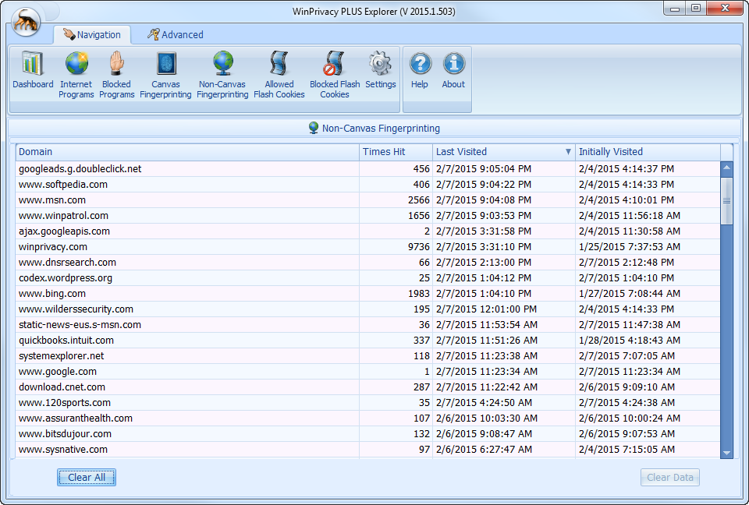This screenshot has height=505, width=749.
Task: Select the googleads.g.doubleclick.net row
Action: pos(367,169)
